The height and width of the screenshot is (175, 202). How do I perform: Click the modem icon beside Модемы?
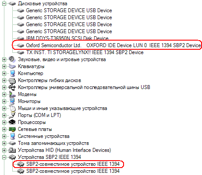tap(12, 94)
